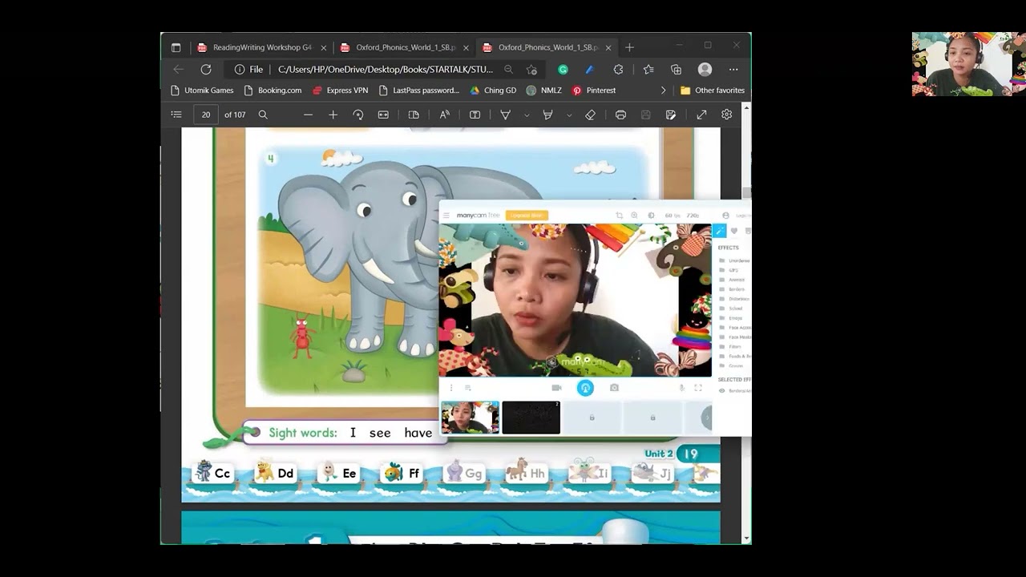
Task: Expand the Draw tool options arrow
Action: coord(527,115)
